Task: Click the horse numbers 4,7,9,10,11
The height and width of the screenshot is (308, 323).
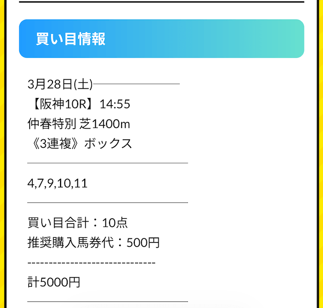Action: (58, 183)
